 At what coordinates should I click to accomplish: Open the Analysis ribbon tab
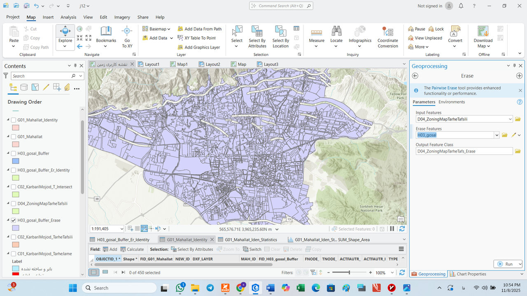(x=68, y=17)
